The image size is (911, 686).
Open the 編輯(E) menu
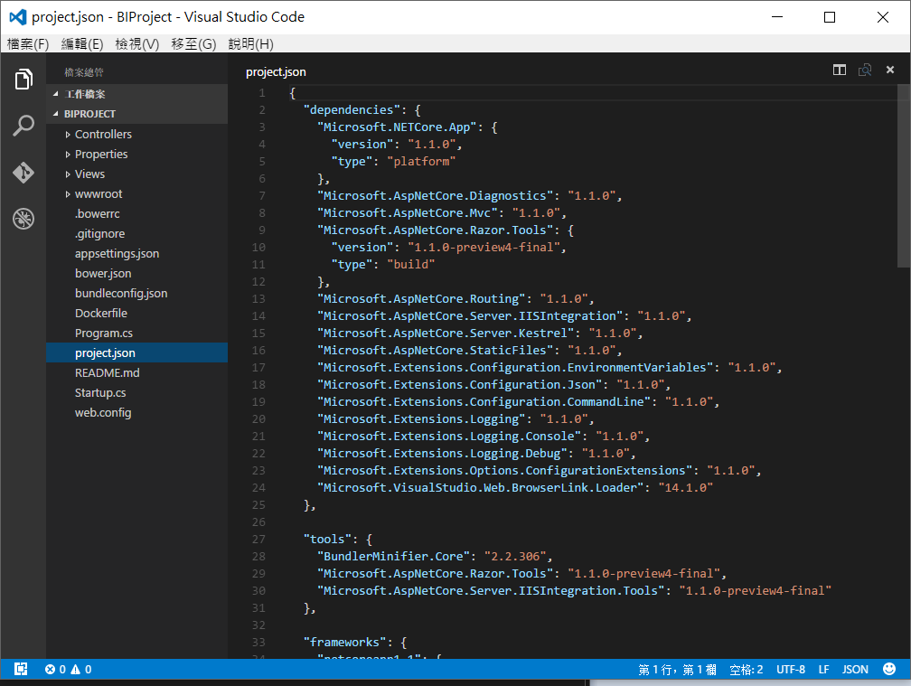point(82,44)
